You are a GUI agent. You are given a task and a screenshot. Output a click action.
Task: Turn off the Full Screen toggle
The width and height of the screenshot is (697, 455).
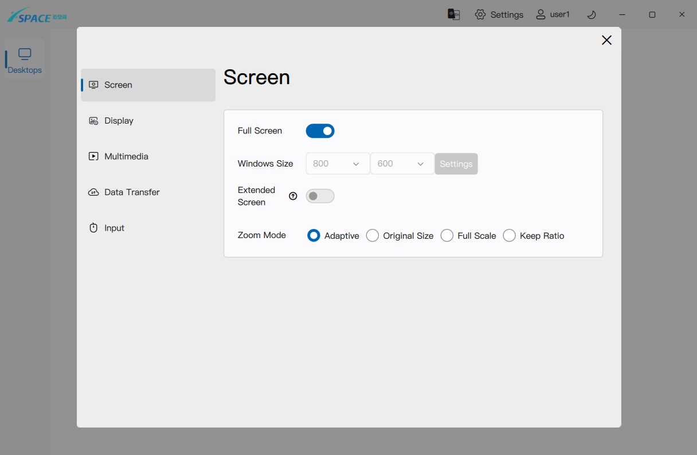(x=320, y=131)
